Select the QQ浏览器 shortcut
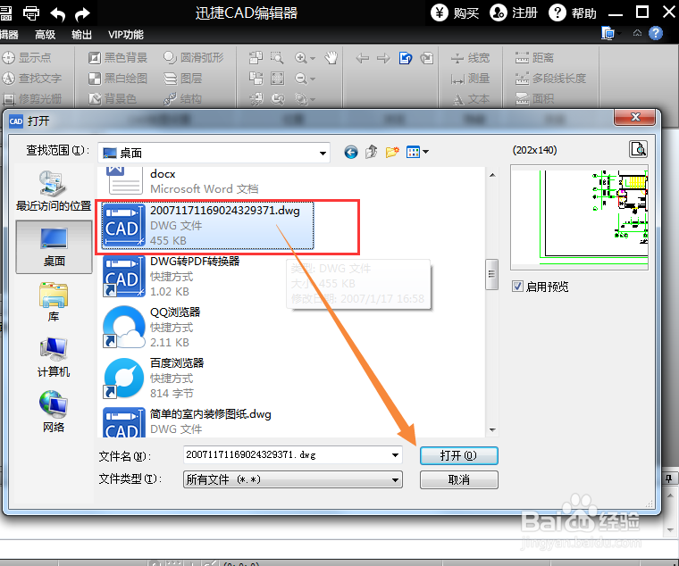Image resolution: width=679 pixels, height=566 pixels. tap(152, 327)
